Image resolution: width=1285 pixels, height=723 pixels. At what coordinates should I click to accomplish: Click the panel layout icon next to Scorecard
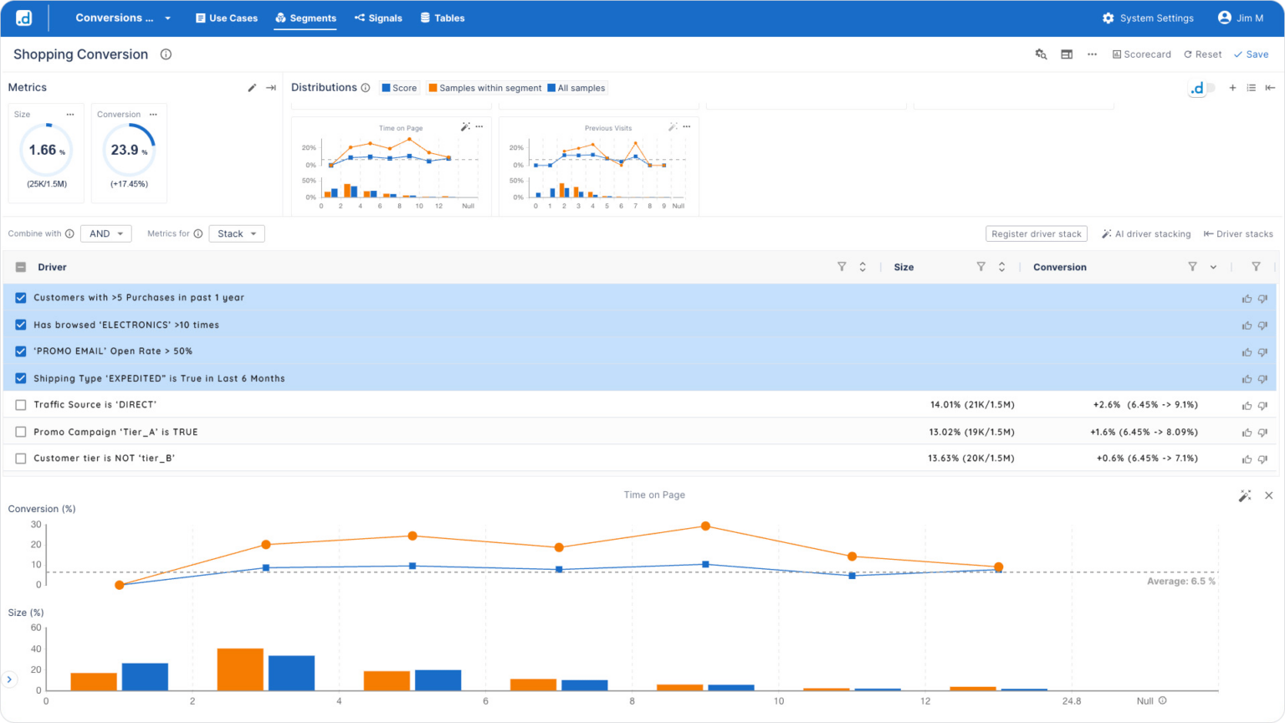(x=1067, y=54)
